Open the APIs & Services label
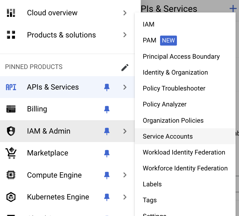 point(53,87)
